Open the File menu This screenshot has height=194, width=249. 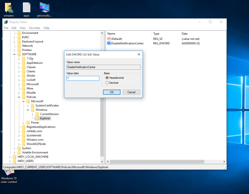click(x=6, y=28)
